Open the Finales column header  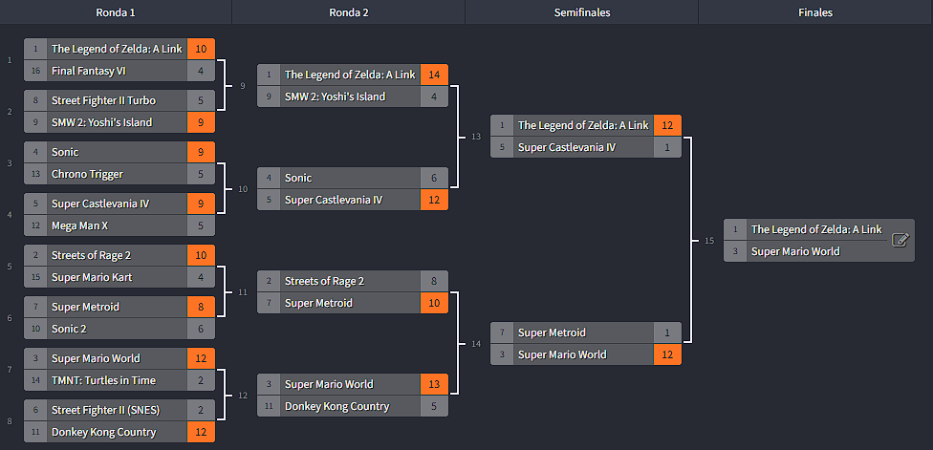click(815, 12)
